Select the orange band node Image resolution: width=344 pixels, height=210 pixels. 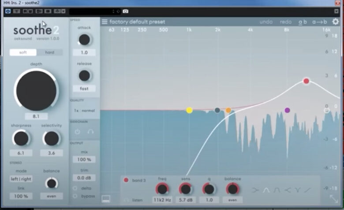pos(228,110)
